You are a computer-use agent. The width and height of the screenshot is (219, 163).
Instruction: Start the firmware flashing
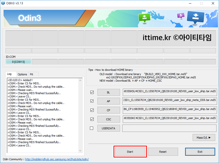130,152
